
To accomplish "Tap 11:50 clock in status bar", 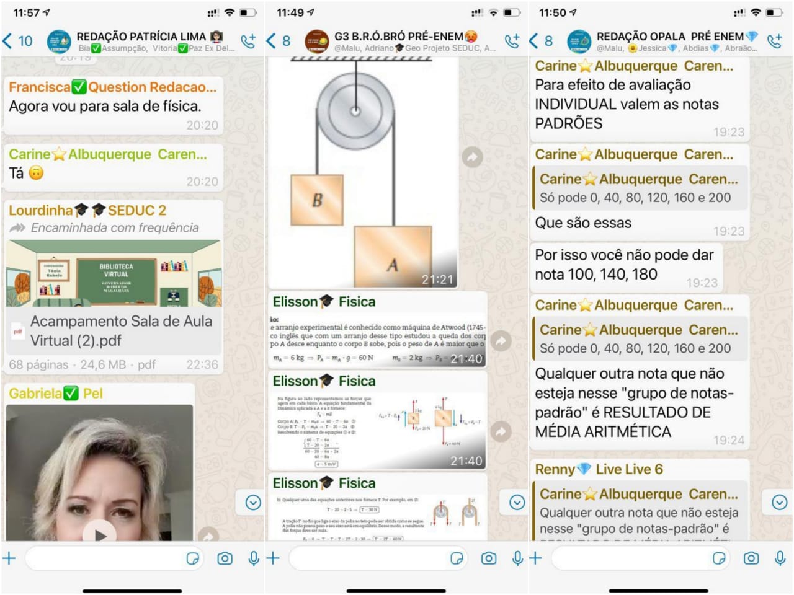I will [x=553, y=12].
